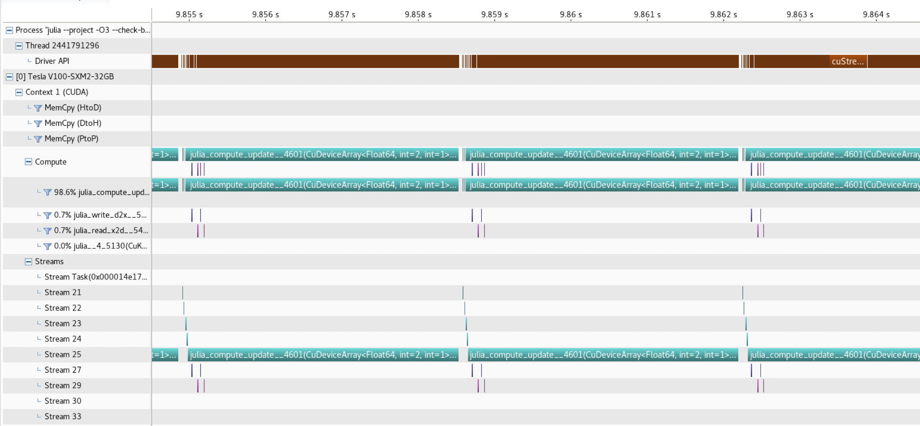Select Stream 33 row label

[63, 416]
